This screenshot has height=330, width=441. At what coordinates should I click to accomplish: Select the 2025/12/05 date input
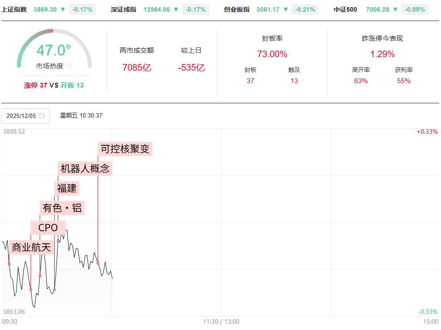tap(21, 116)
